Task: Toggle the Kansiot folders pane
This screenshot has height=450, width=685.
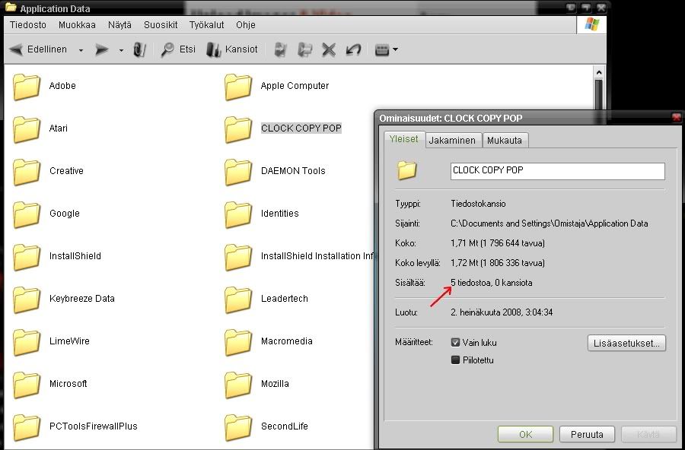Action: 232,49
